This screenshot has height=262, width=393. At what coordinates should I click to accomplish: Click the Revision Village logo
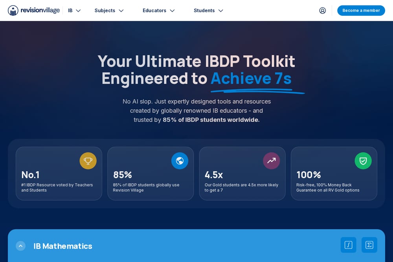click(33, 11)
